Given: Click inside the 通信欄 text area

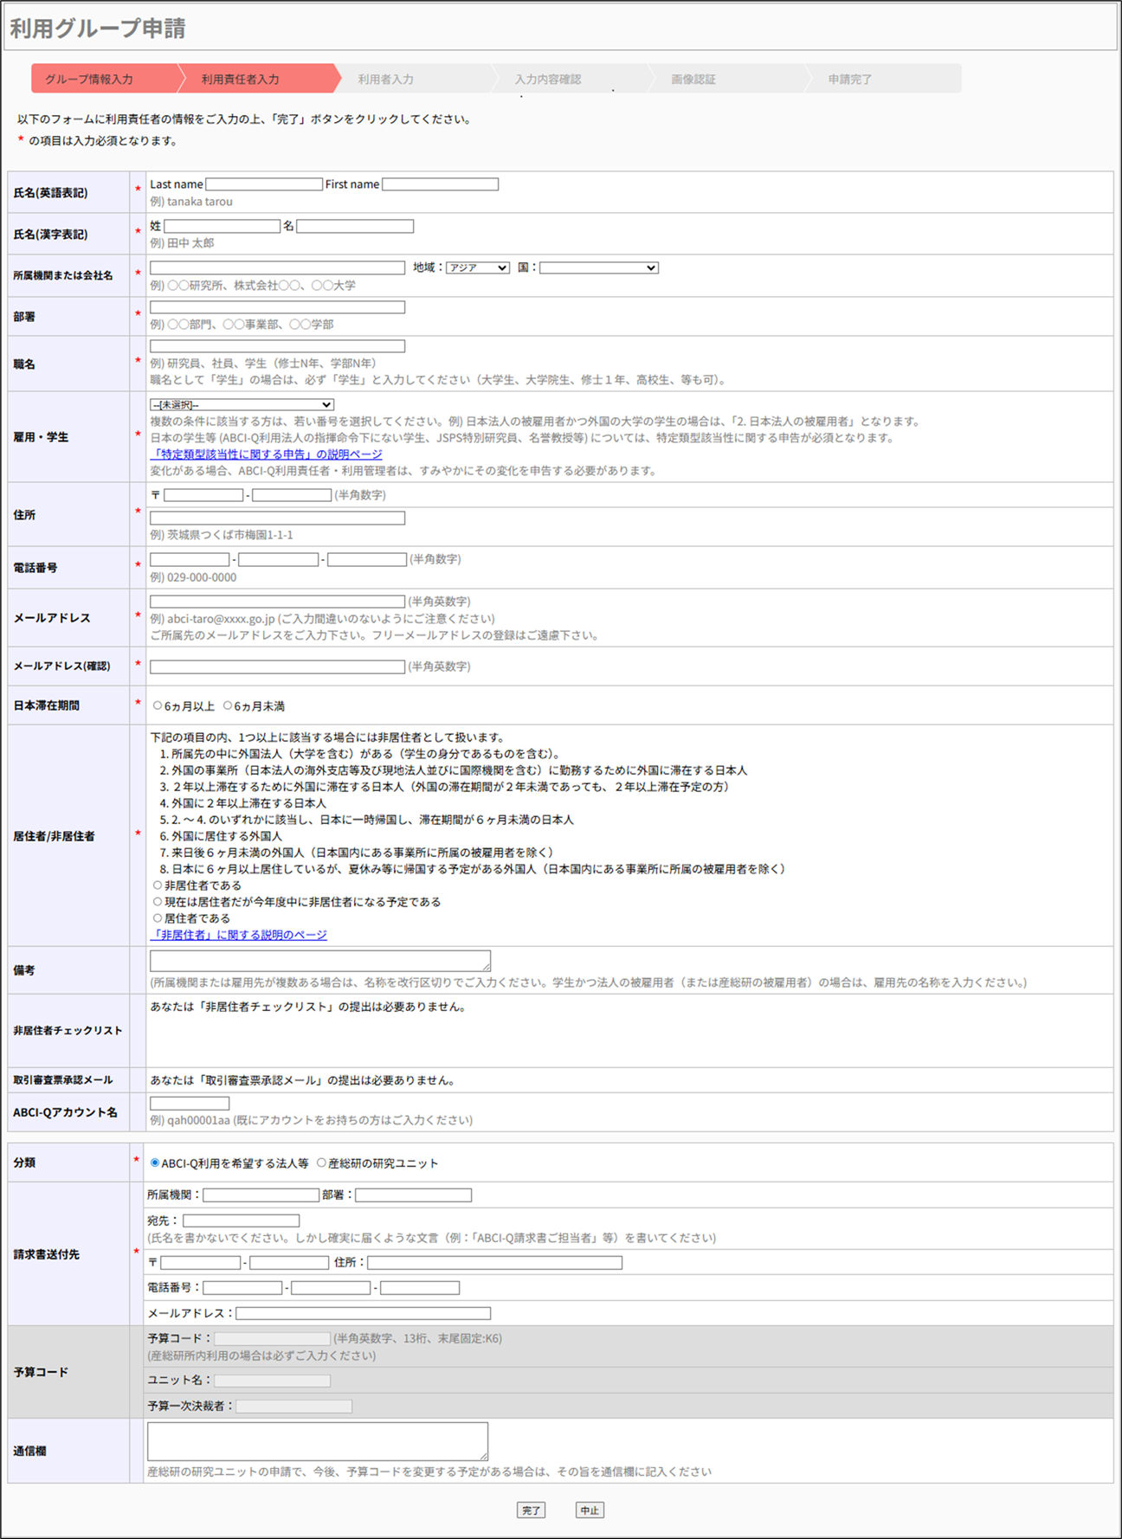Looking at the screenshot, I should pos(317,1441).
